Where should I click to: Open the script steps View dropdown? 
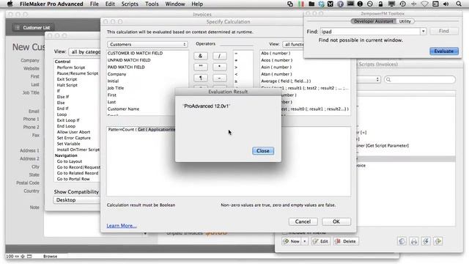click(85, 52)
